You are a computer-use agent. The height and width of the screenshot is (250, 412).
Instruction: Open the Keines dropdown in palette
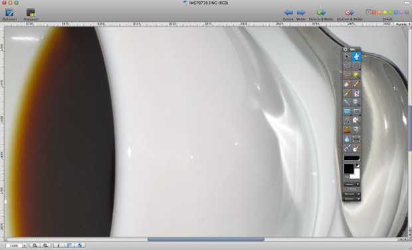point(352,199)
